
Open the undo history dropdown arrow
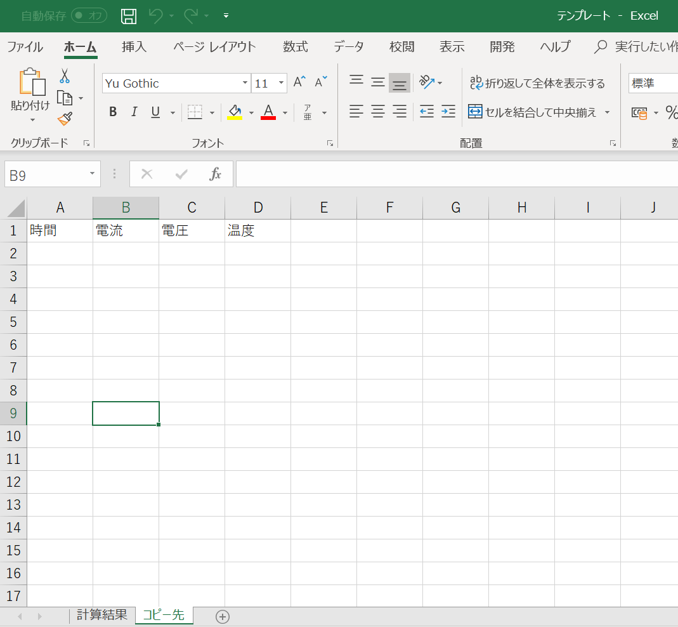coord(172,16)
